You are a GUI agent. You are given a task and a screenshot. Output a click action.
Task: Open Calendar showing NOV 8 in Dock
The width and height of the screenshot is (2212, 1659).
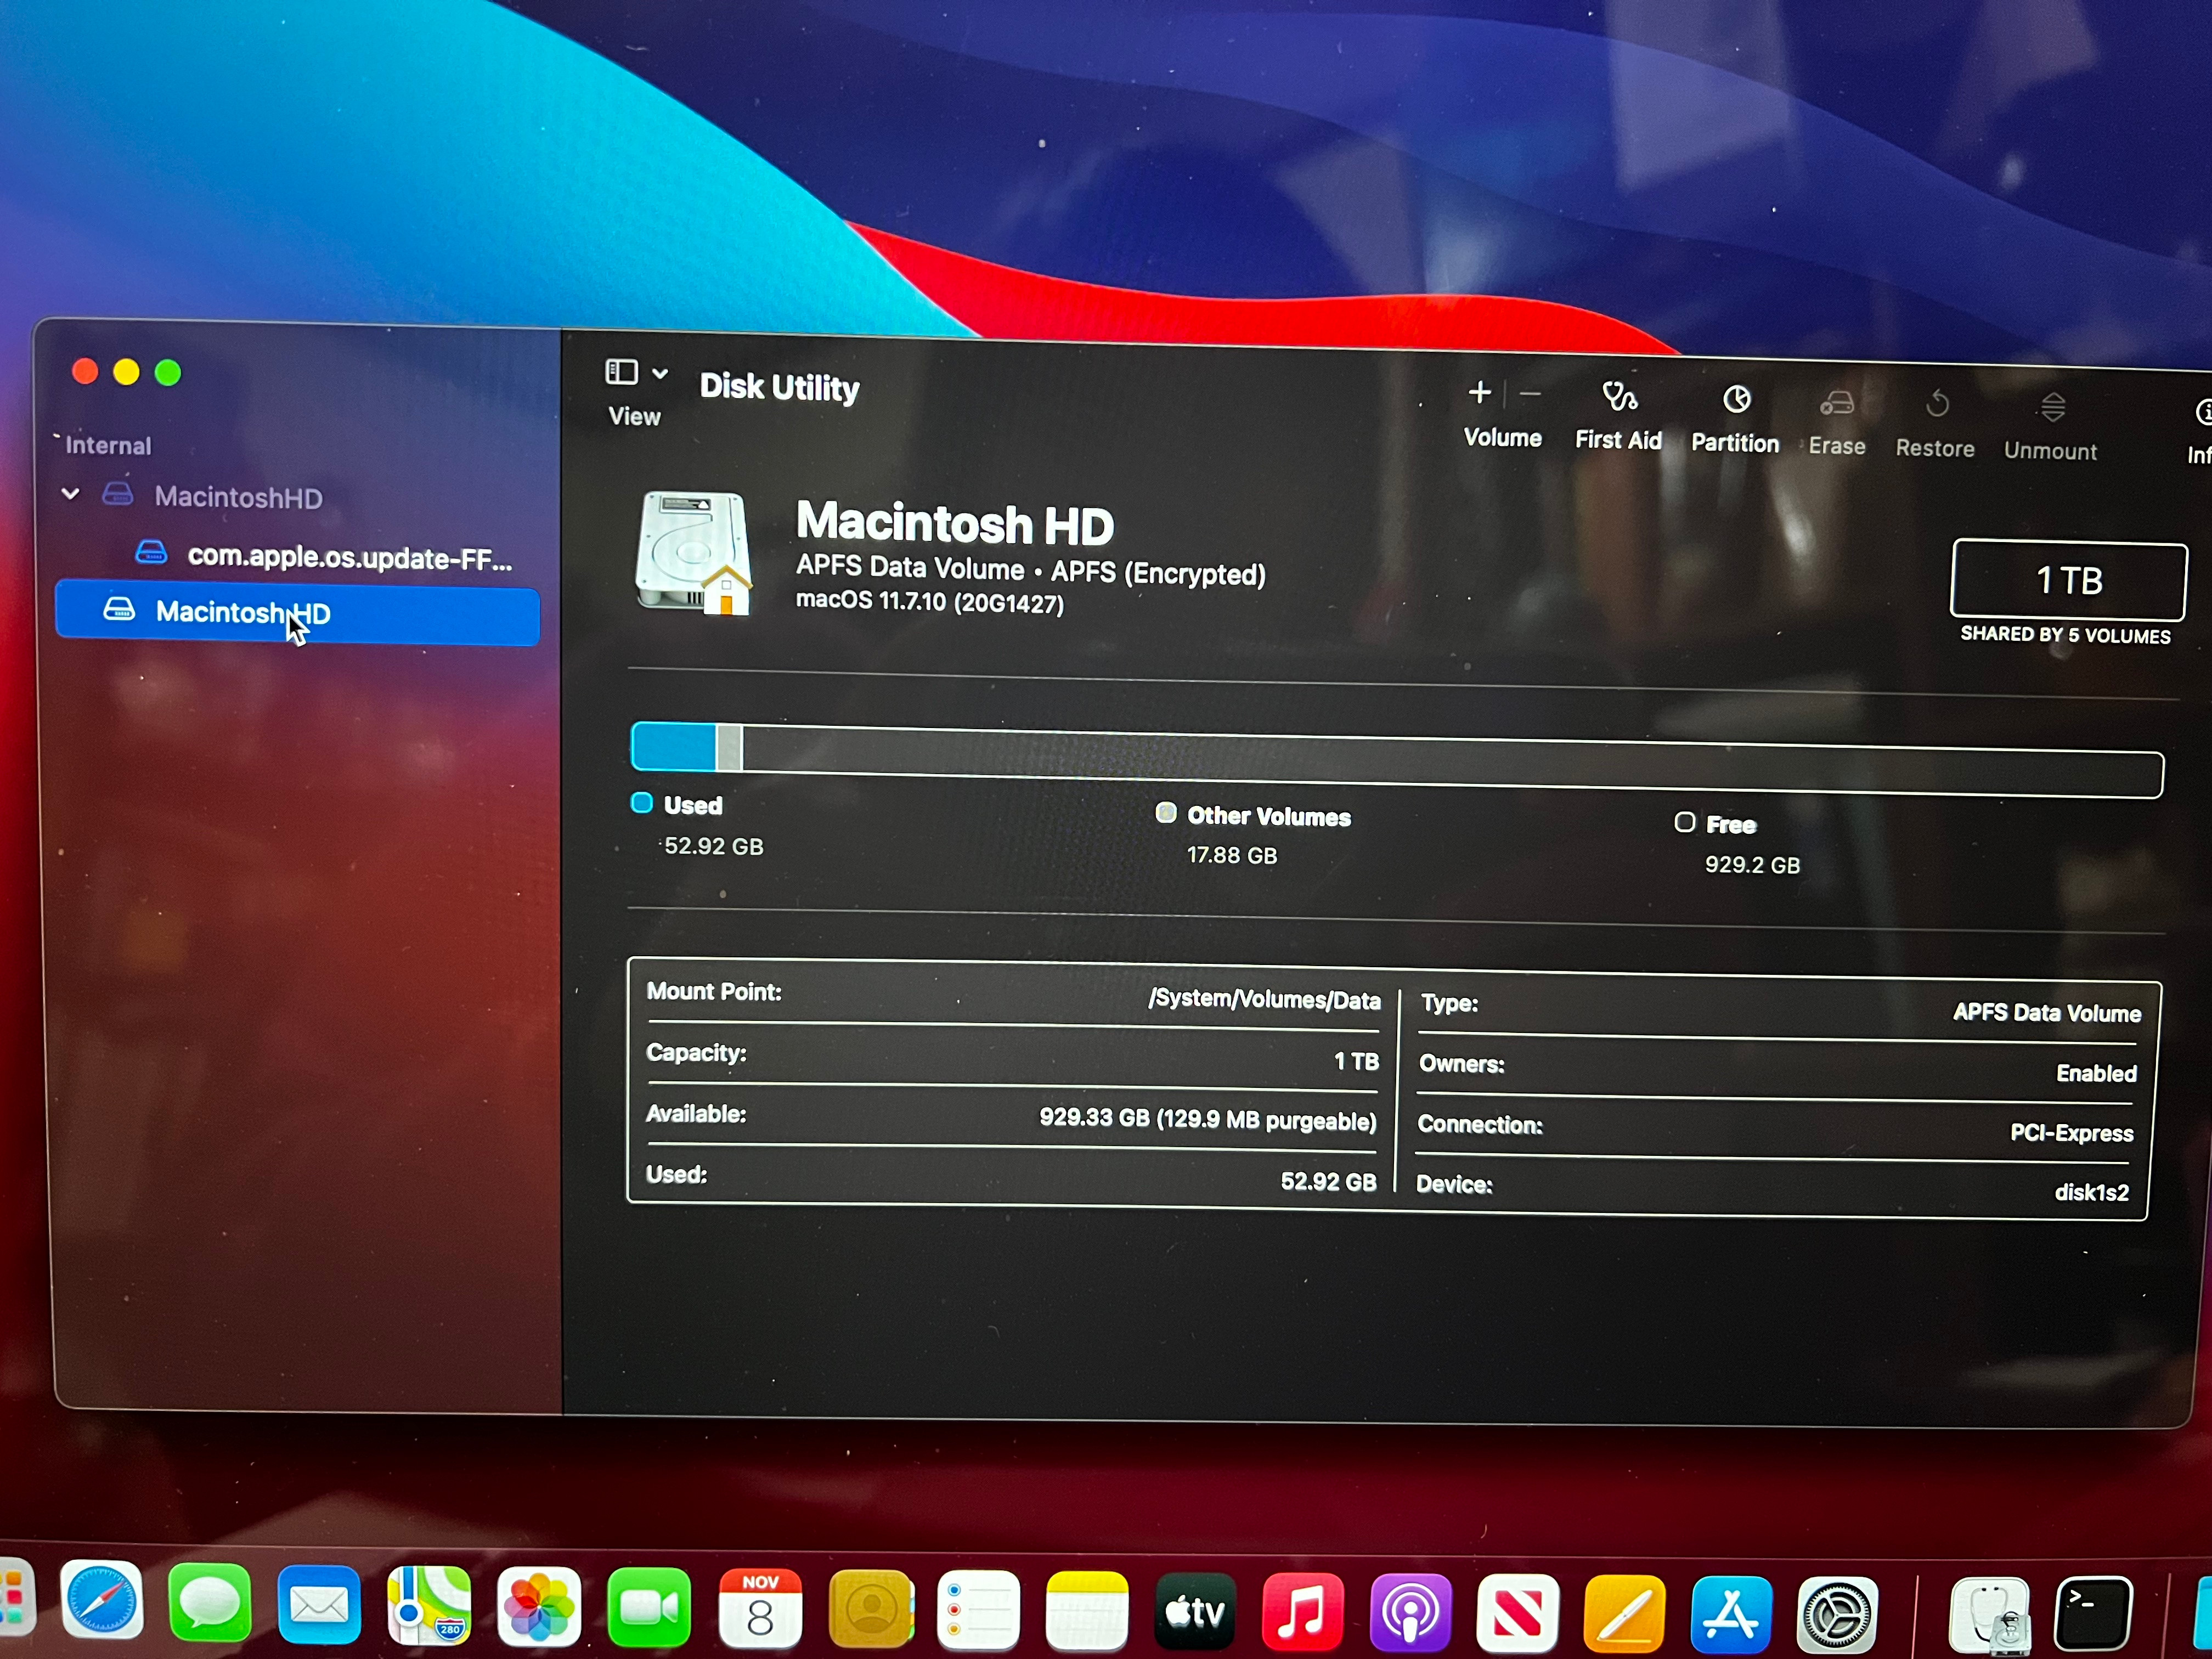[760, 1610]
